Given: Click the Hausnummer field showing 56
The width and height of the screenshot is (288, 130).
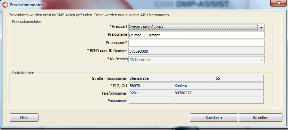Looking at the screenshot, I should pos(239,78).
